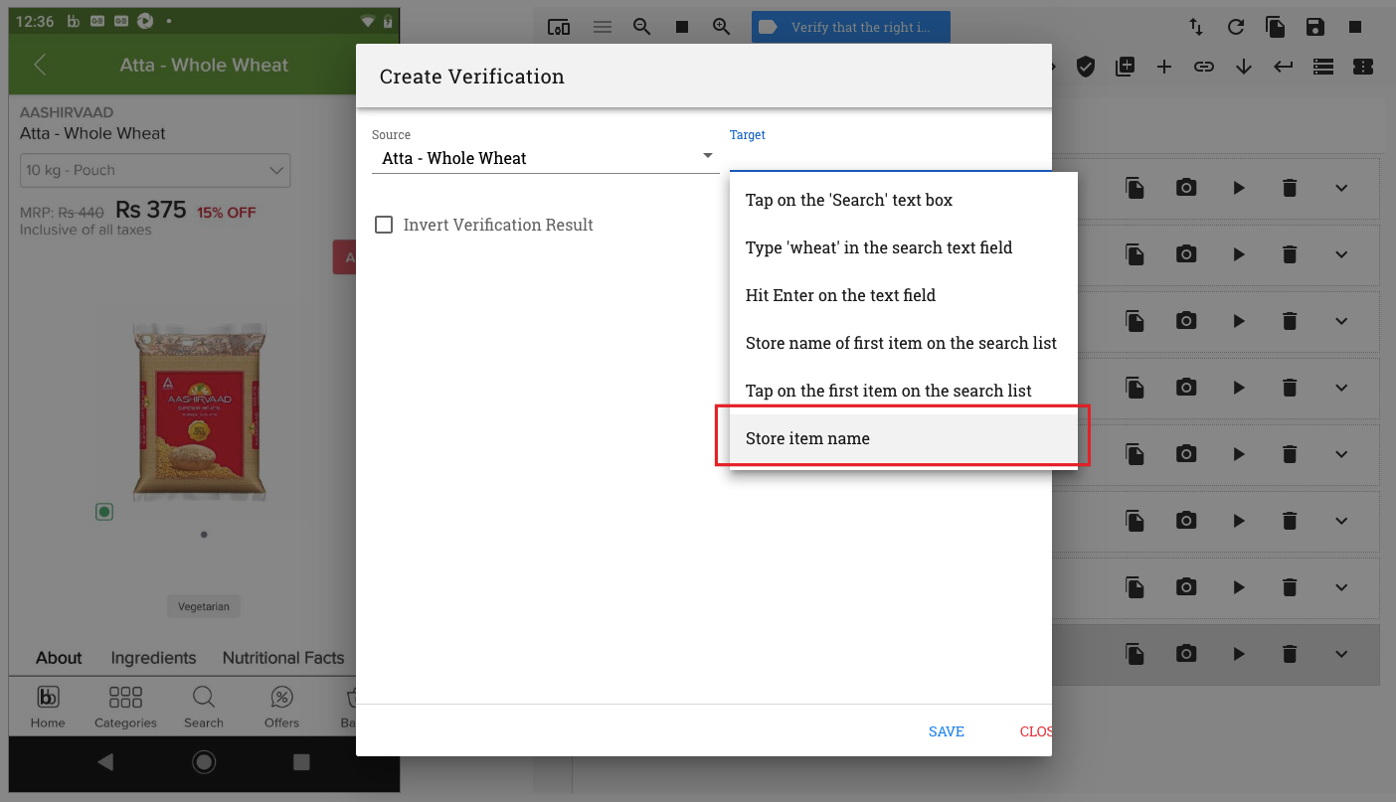Viewport: 1396px width, 802px height.
Task: Open the hamburger menu in the top toolbar
Action: [x=603, y=27]
